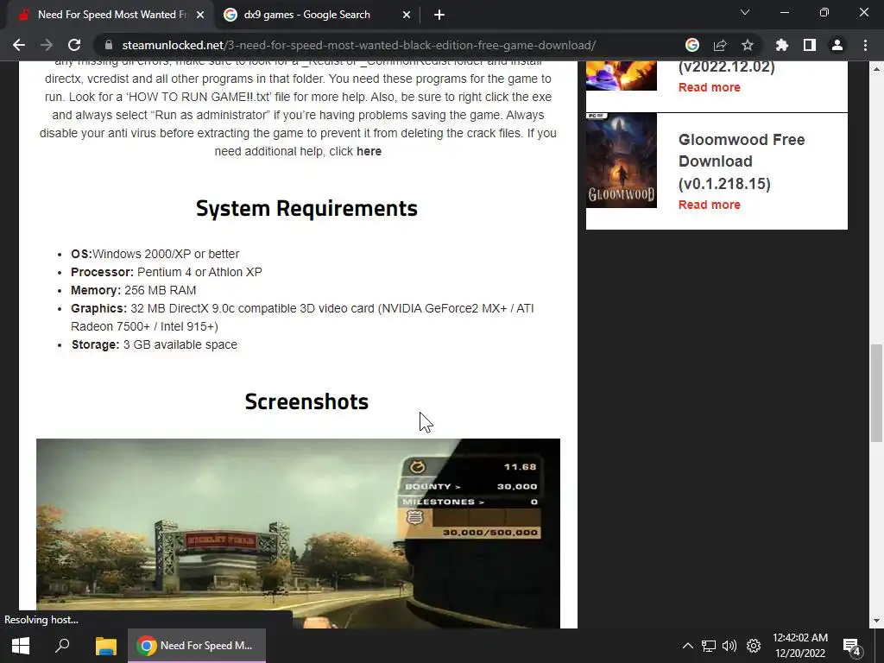This screenshot has height=663, width=884.
Task: Follow the 'here' help link
Action: coord(369,151)
